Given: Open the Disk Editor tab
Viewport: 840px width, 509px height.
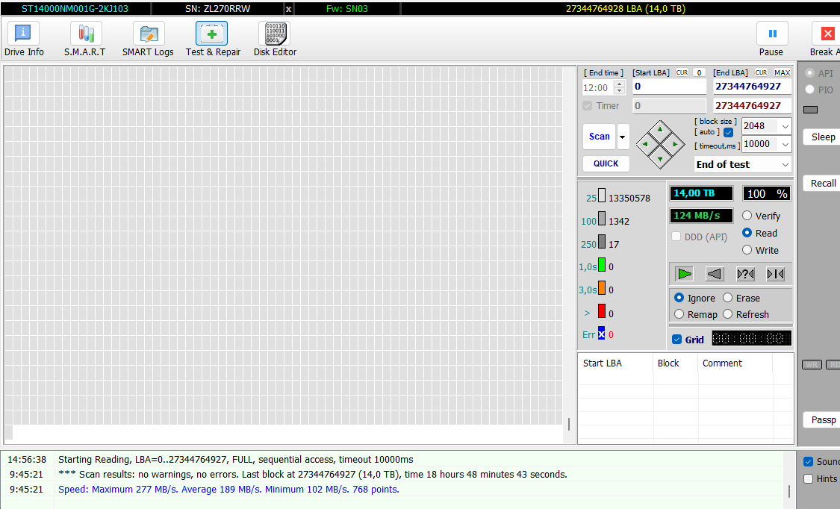Looking at the screenshot, I should pos(275,40).
